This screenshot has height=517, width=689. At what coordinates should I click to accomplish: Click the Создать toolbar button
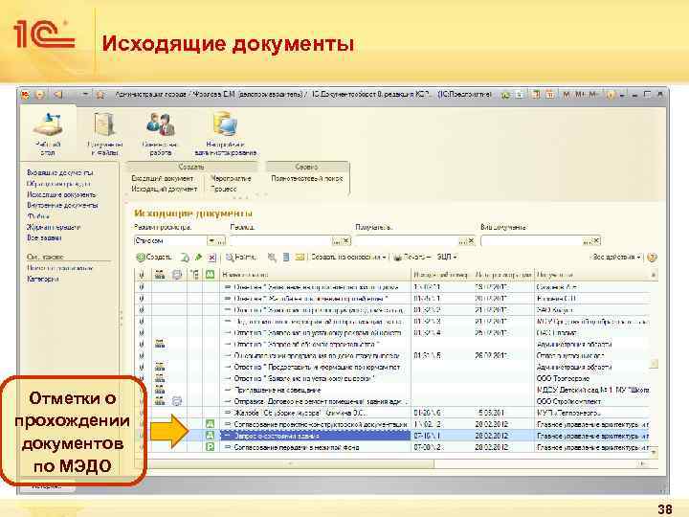coord(154,258)
